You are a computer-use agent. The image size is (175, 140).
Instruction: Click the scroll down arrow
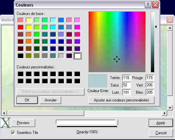[x=170, y=108]
